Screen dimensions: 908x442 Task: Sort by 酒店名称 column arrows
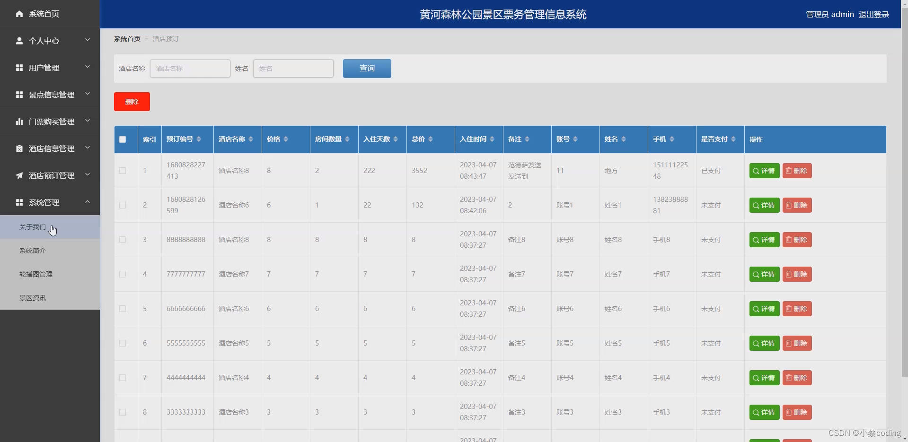point(251,139)
